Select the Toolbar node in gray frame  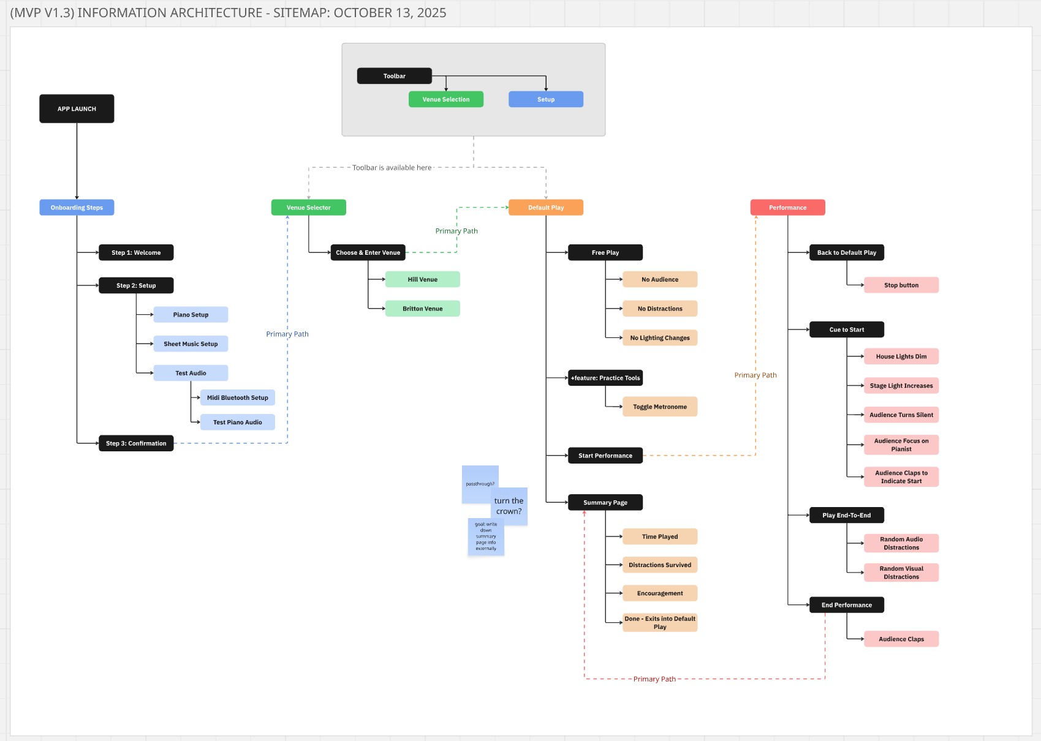click(x=395, y=76)
